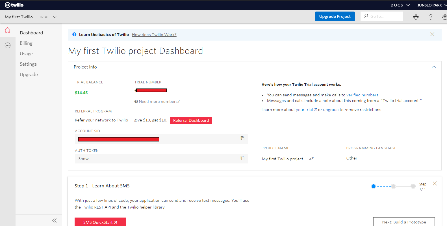Launch the SMS QuickStart

[x=100, y=222]
